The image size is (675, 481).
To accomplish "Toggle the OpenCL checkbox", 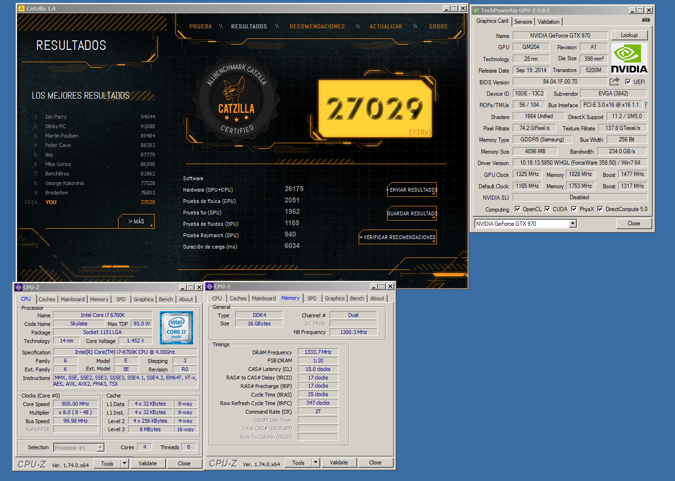I will (518, 209).
